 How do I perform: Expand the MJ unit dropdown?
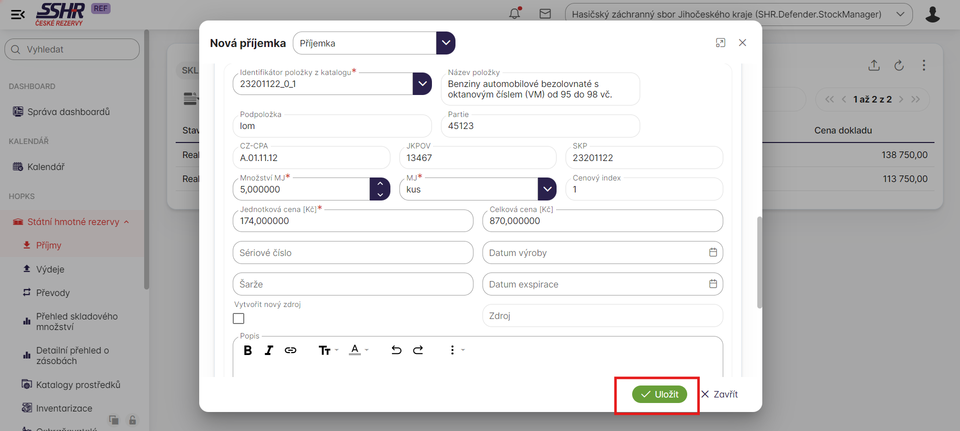547,189
